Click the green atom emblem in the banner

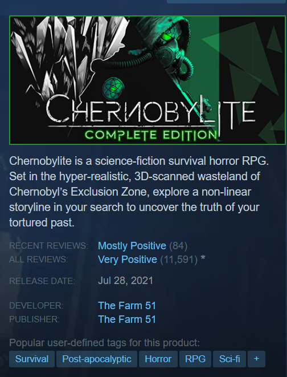tap(113, 88)
